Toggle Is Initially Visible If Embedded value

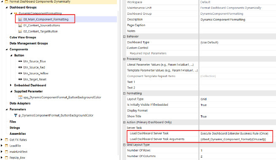238,105
